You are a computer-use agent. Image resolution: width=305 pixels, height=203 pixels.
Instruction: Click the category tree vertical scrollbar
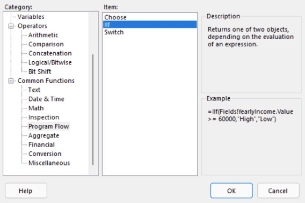[93, 110]
